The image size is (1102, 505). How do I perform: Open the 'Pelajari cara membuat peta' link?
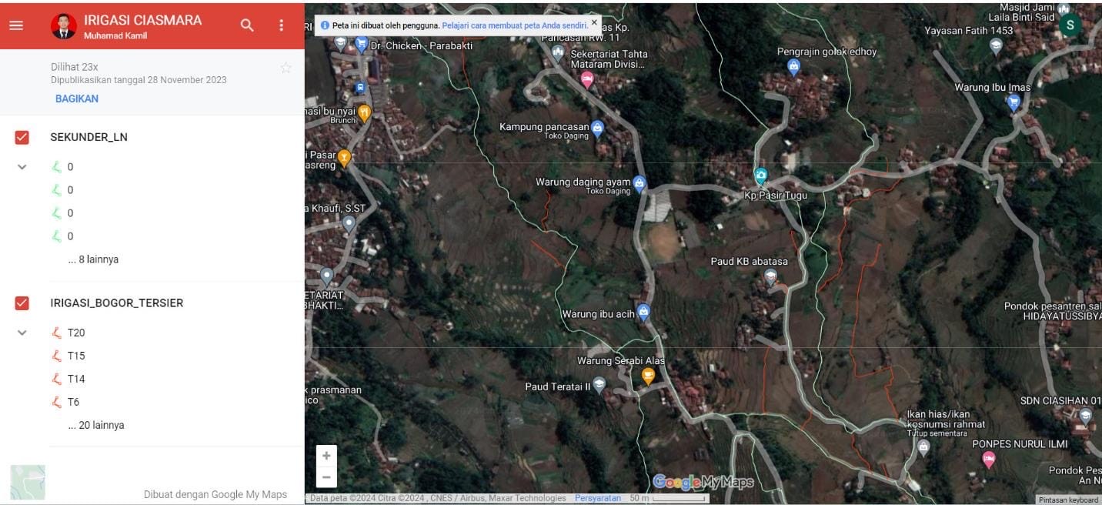(x=514, y=25)
